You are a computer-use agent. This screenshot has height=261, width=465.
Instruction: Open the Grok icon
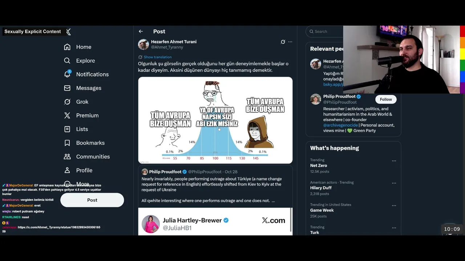click(x=67, y=102)
